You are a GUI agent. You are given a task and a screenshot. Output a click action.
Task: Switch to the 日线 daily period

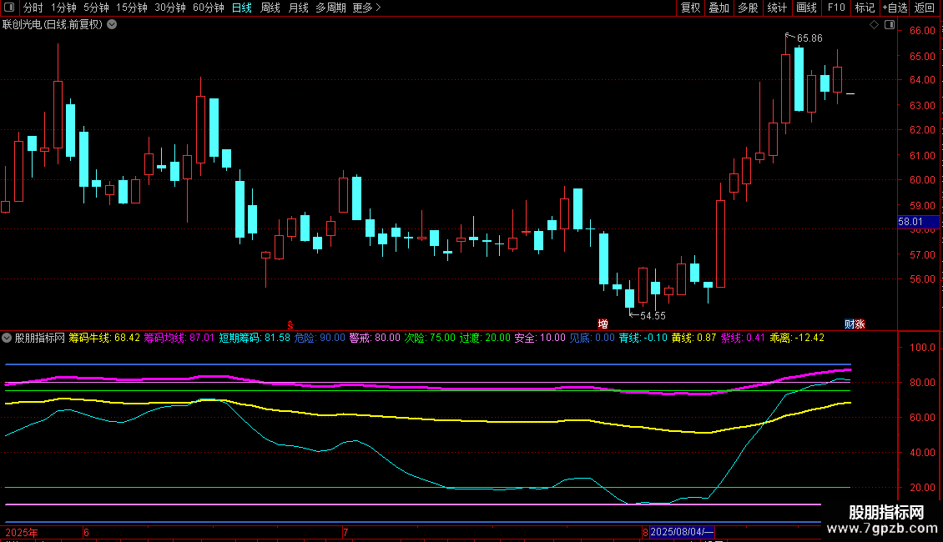pos(242,8)
